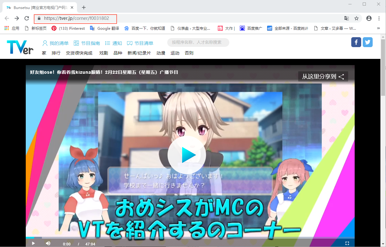Open the 百度一下，你就知道 bookmark
Image resolution: width=386 pixels, height=247 pixels.
tap(145, 28)
